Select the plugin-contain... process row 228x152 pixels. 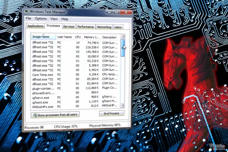75,88
